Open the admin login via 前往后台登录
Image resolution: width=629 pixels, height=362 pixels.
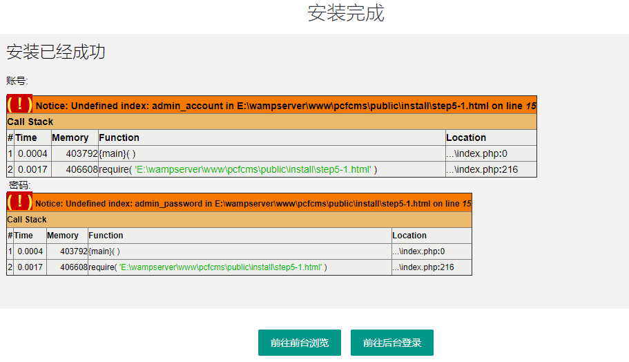click(x=391, y=343)
